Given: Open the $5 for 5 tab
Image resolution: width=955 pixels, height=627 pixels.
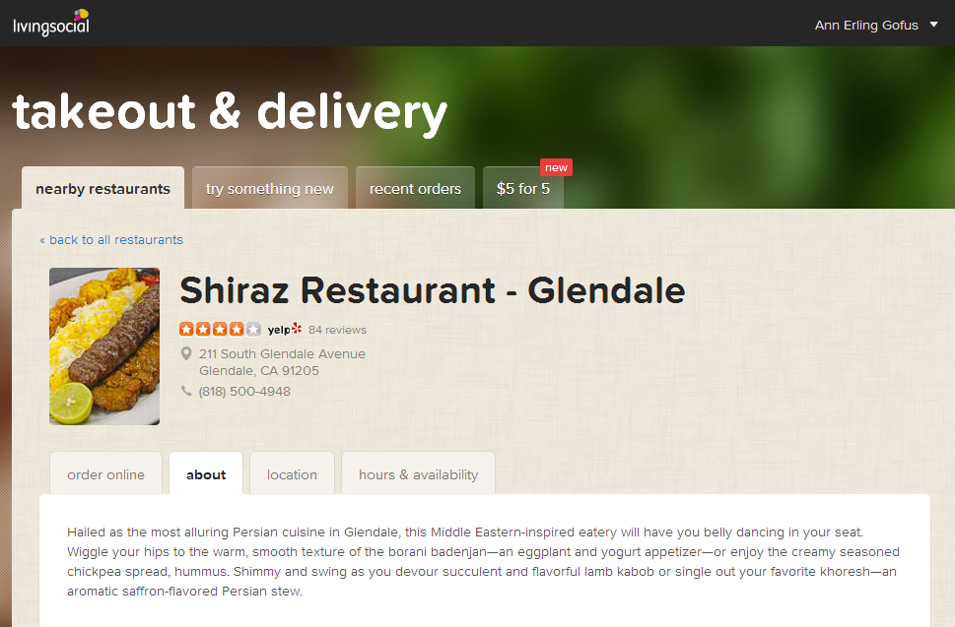Looking at the screenshot, I should (523, 189).
